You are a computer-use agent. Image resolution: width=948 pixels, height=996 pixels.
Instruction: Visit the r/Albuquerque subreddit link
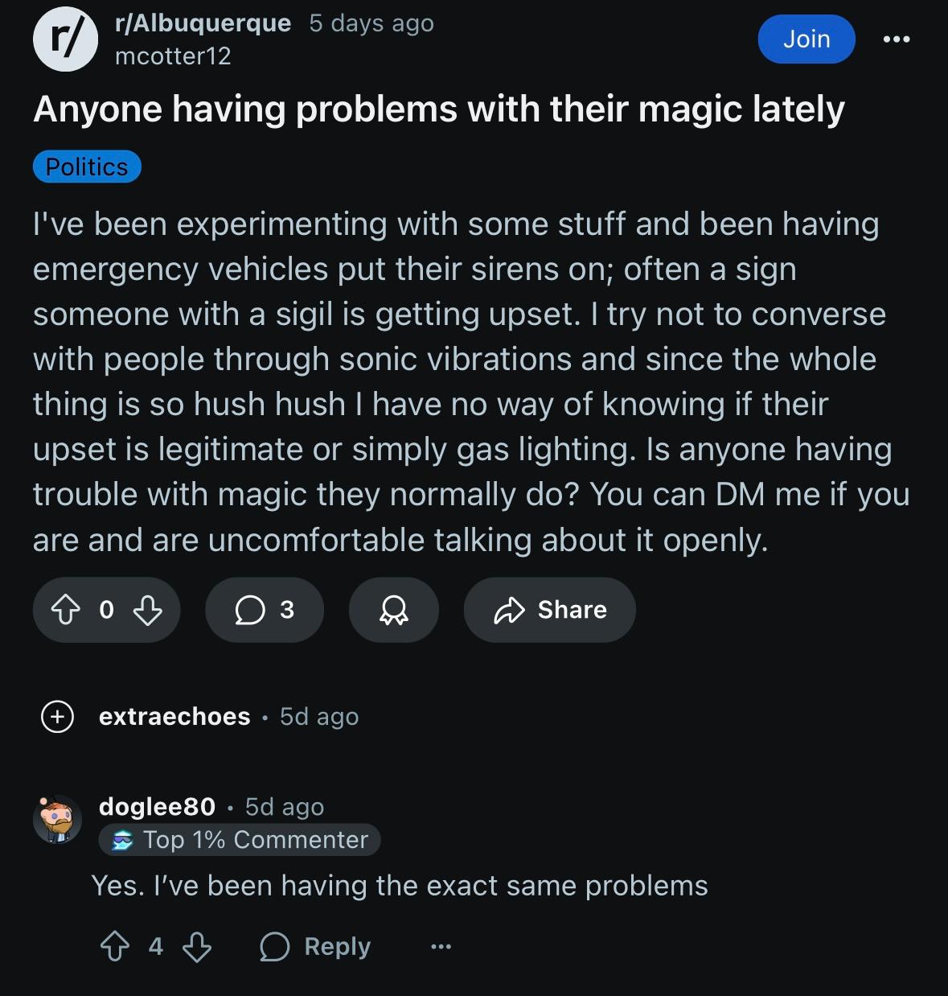tap(203, 23)
